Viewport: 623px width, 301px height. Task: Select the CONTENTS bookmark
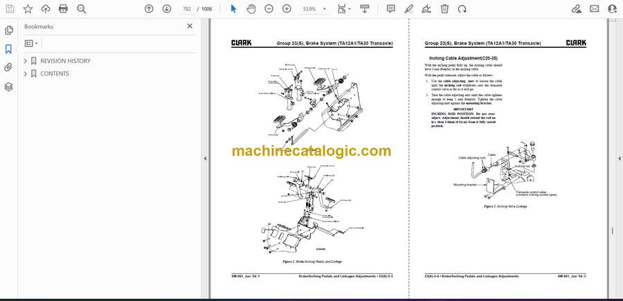55,73
